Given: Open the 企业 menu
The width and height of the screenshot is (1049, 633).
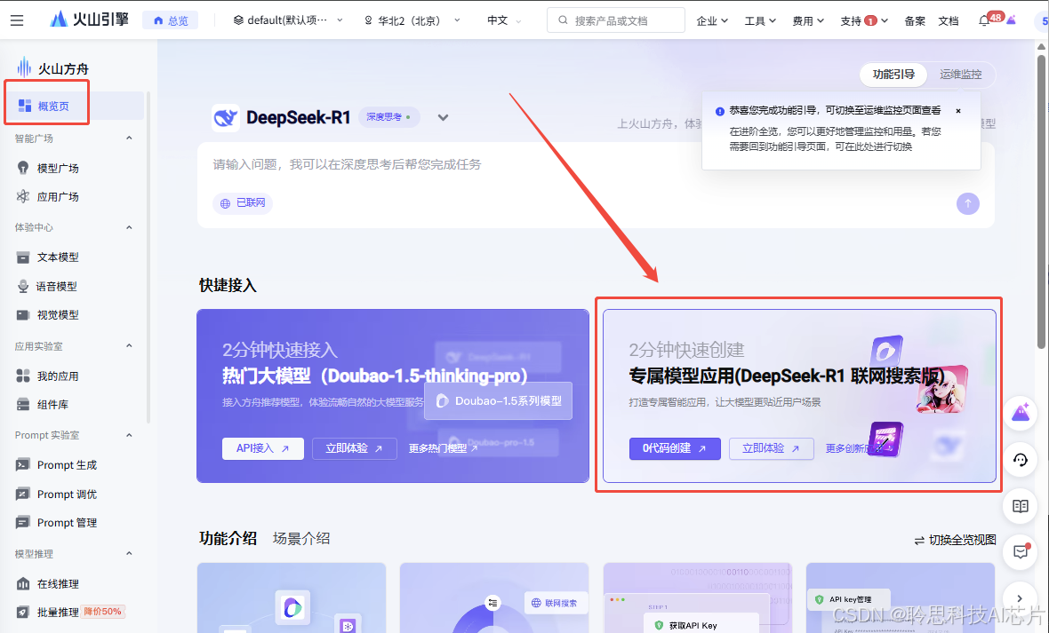Looking at the screenshot, I should [x=712, y=20].
